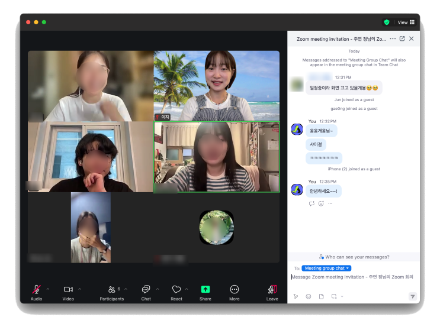
Task: Click the sender avatar next to 12:35 PM
Action: (x=297, y=190)
